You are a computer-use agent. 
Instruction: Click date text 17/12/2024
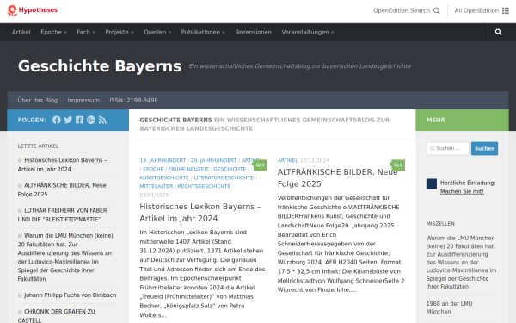pos(314,160)
